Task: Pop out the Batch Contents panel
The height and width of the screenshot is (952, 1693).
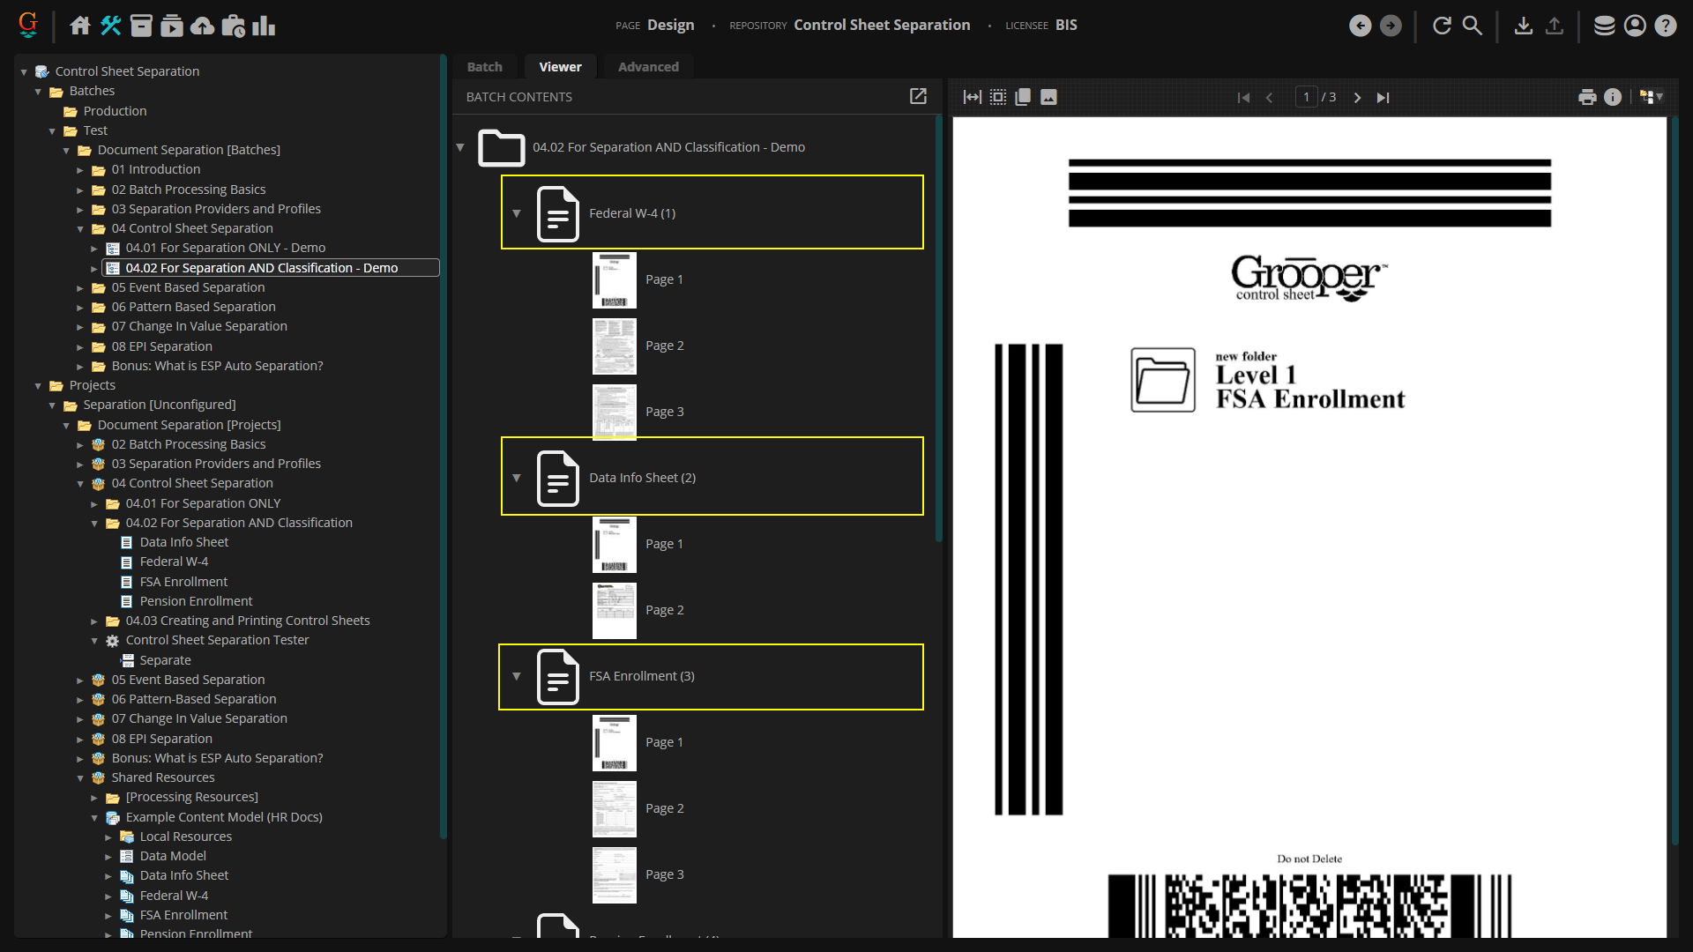Action: coord(918,96)
